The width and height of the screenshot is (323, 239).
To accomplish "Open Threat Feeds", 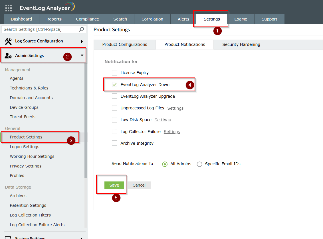I will point(23,117).
